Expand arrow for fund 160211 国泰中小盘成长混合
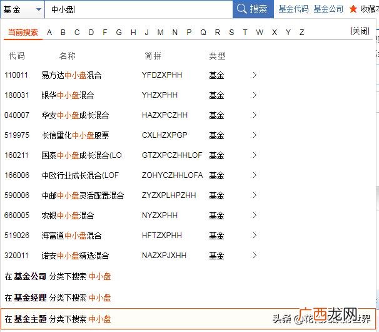This screenshot has height=332, width=379. pyautogui.click(x=255, y=155)
